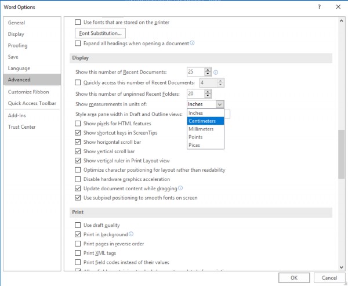Open the Trust Center category
The height and width of the screenshot is (286, 348).
tap(22, 126)
